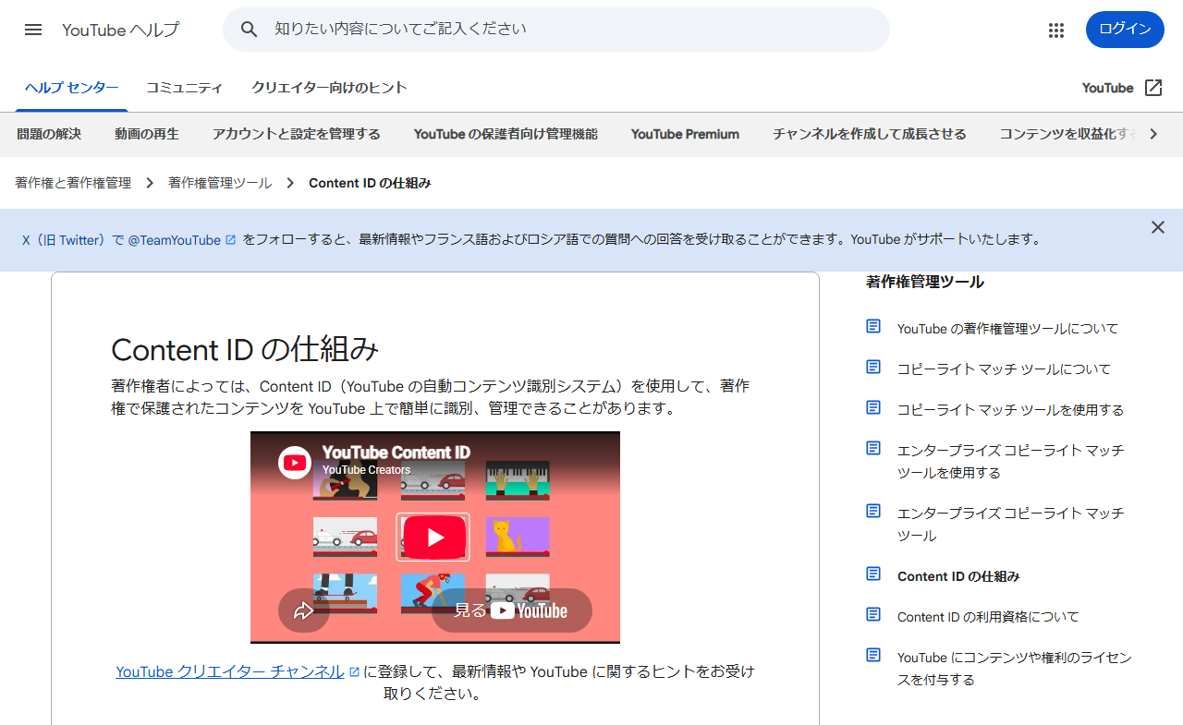Click document icon beside YouTube の著作権管理ツールについて
Image resolution: width=1183 pixels, height=725 pixels.
(x=873, y=327)
